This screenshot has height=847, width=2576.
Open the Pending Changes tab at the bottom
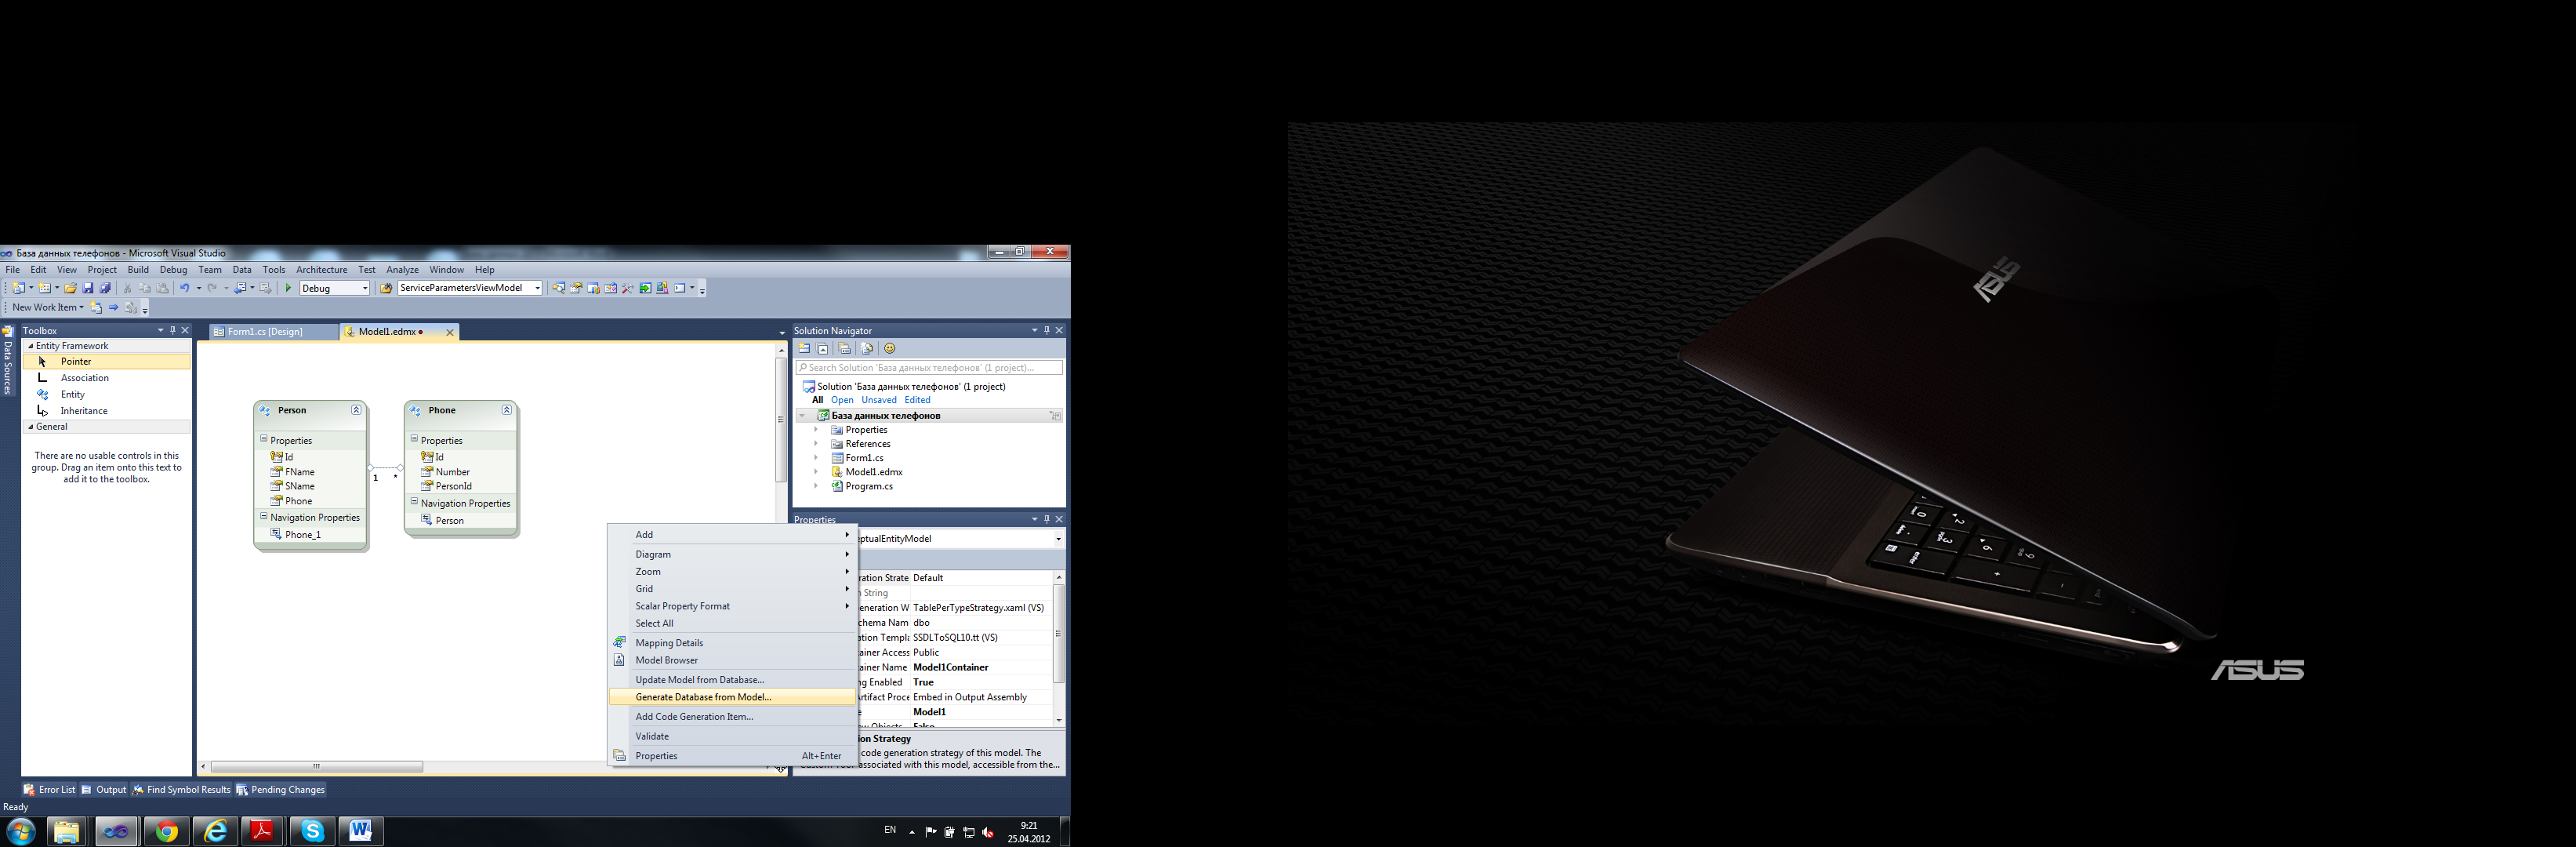tap(281, 790)
